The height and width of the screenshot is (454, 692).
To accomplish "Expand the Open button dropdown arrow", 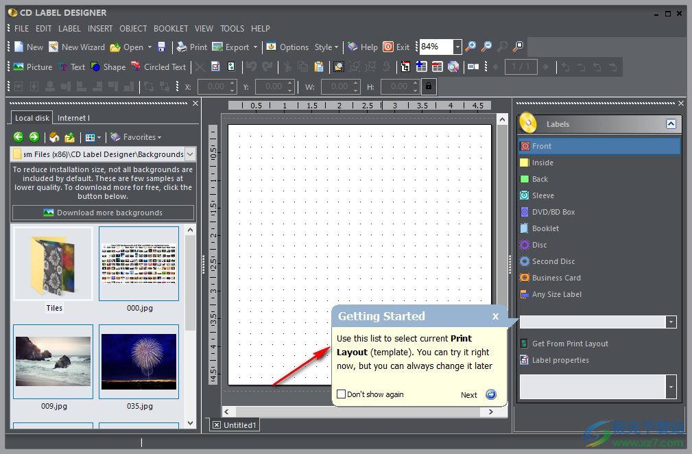I will [x=150, y=47].
